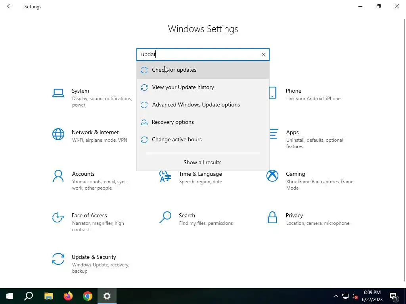
Task: Click the 'Xbox Game Bar, captures, Game Mode' text
Action: (320, 184)
